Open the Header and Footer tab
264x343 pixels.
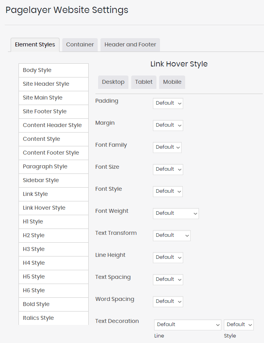(130, 44)
